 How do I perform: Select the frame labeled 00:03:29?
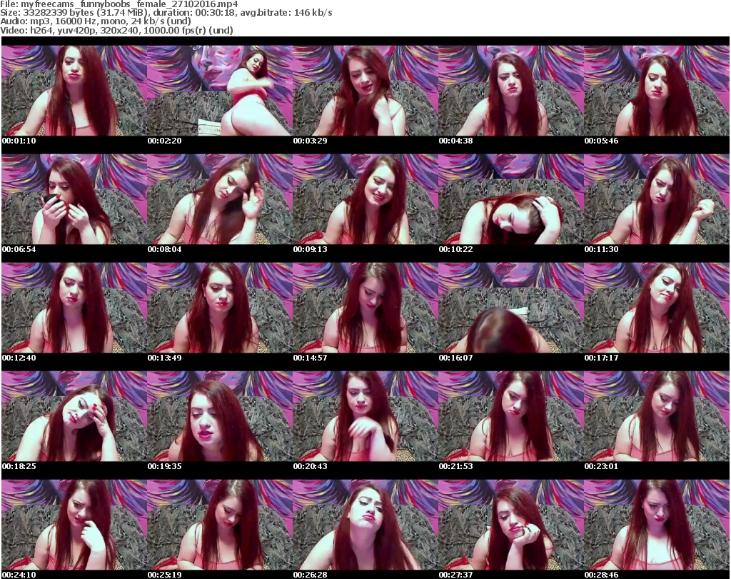[365, 91]
